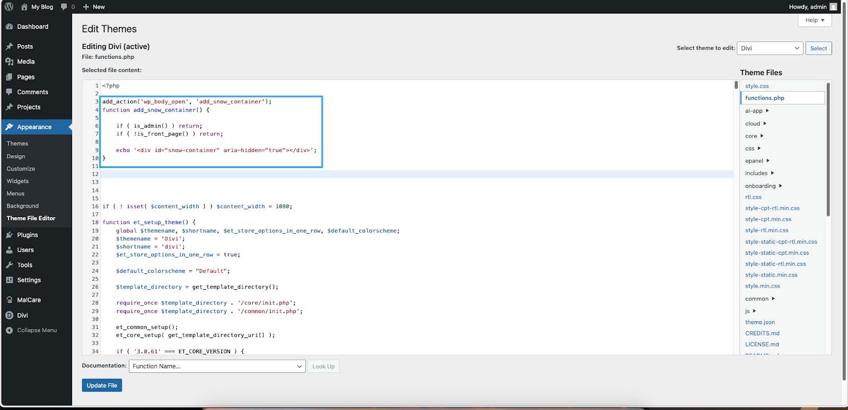Click the admin avatar icon

(833, 7)
